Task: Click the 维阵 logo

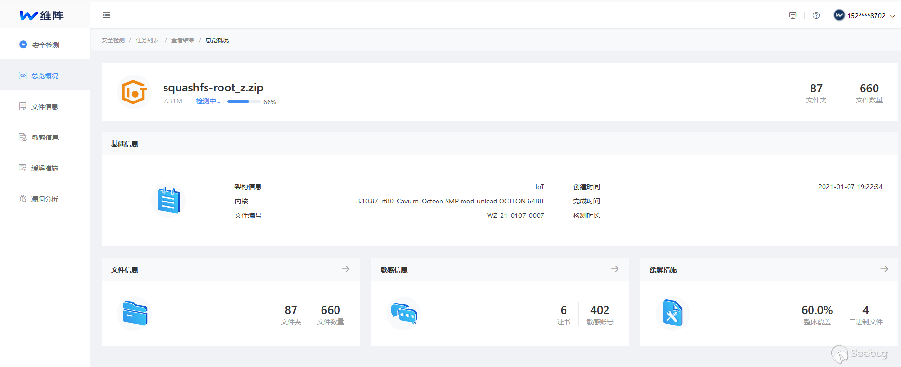Action: [42, 15]
